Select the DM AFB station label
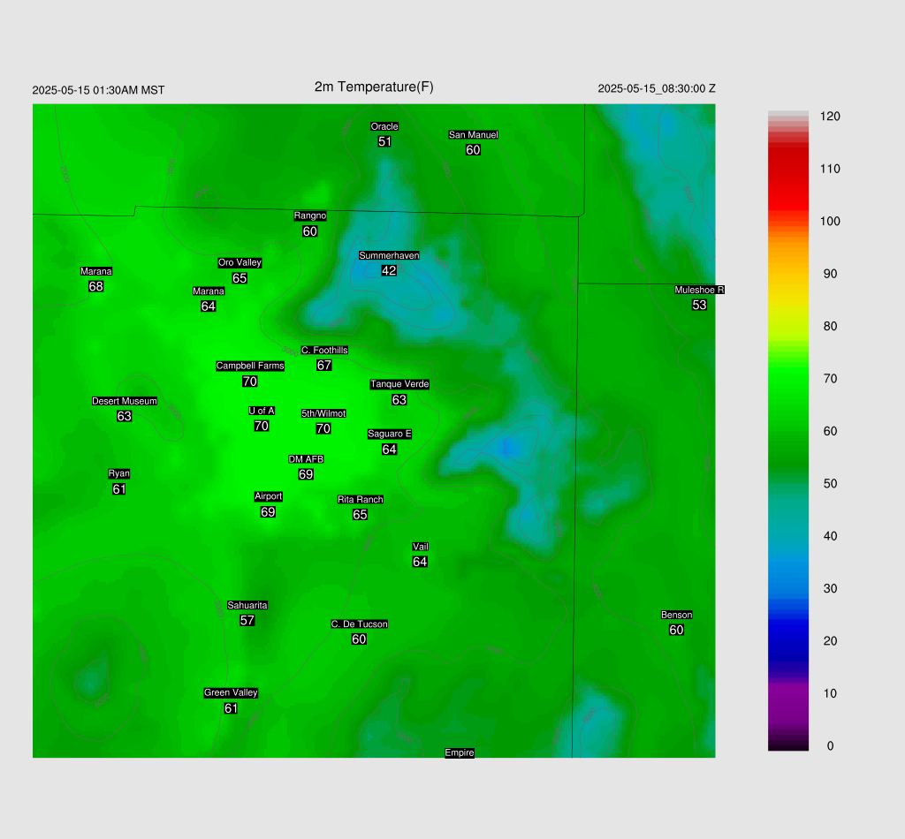 (306, 459)
